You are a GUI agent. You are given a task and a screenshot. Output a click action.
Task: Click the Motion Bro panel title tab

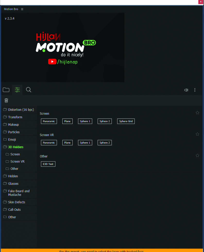[x=11, y=9]
